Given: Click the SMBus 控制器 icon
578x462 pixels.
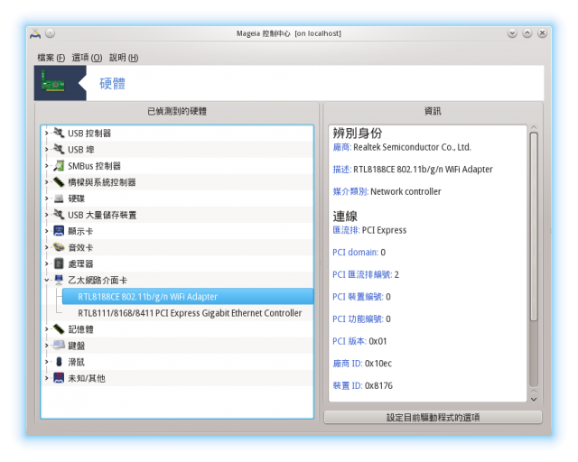Looking at the screenshot, I should tap(59, 165).
